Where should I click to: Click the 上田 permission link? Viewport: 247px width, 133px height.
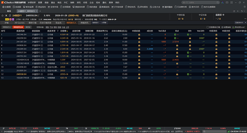(x=67, y=27)
